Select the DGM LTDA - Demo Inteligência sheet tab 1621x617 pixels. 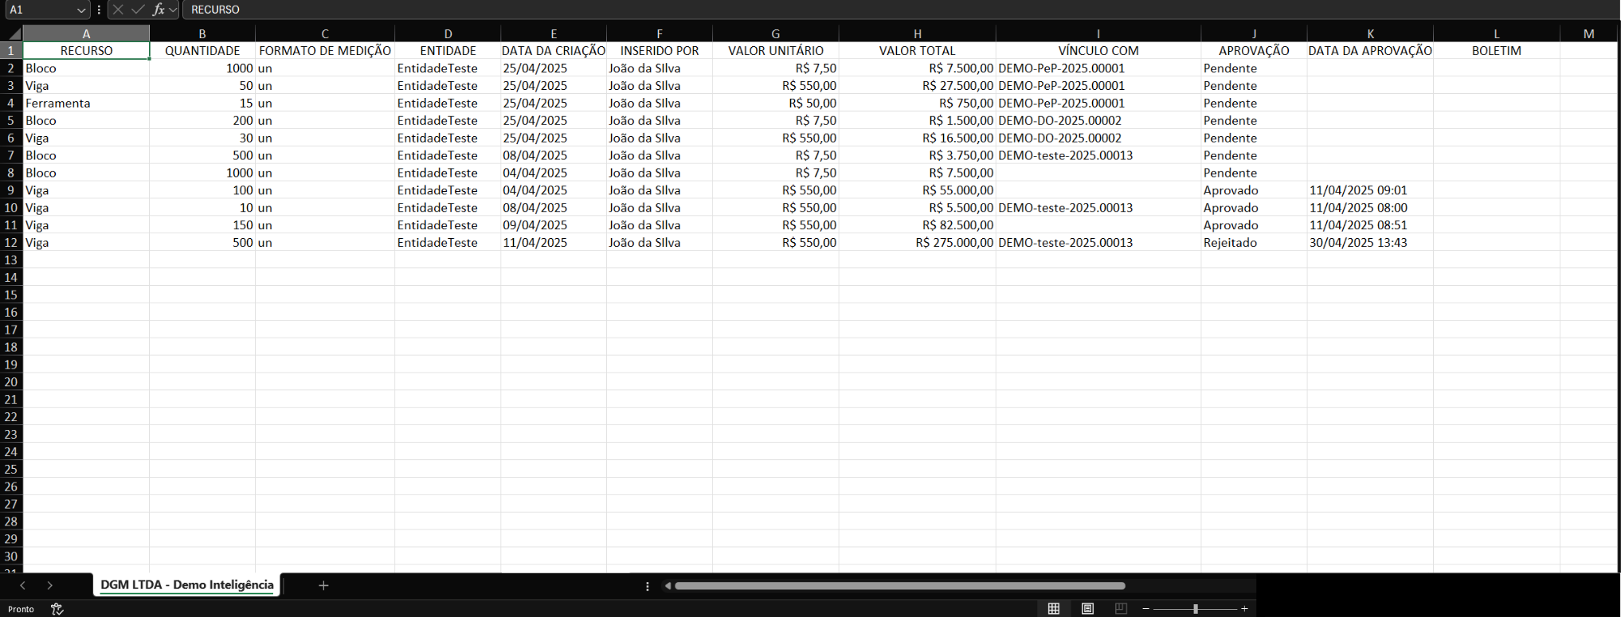[187, 585]
